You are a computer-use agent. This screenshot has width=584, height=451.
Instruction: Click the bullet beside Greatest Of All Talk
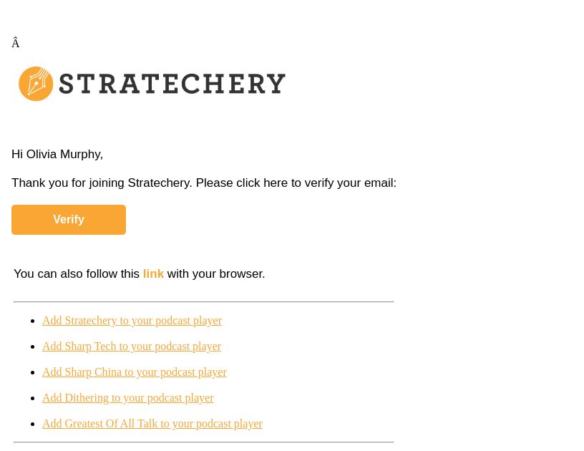click(33, 424)
